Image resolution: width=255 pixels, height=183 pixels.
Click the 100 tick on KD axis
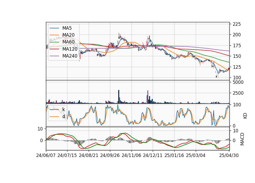237,105
